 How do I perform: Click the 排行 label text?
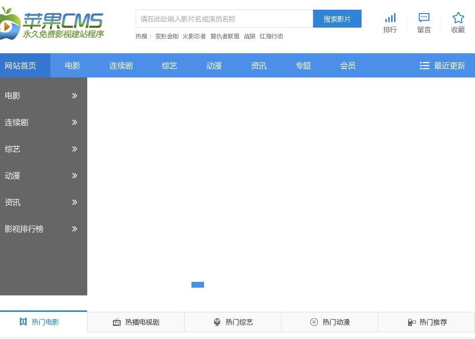click(390, 30)
